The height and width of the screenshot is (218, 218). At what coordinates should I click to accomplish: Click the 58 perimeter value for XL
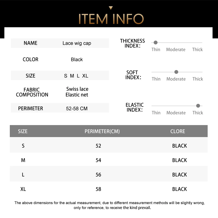(x=98, y=189)
